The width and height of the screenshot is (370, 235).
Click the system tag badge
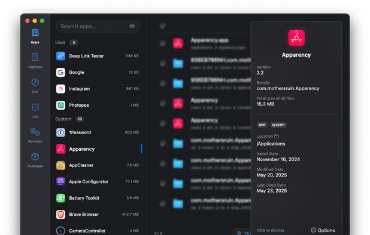point(278,125)
